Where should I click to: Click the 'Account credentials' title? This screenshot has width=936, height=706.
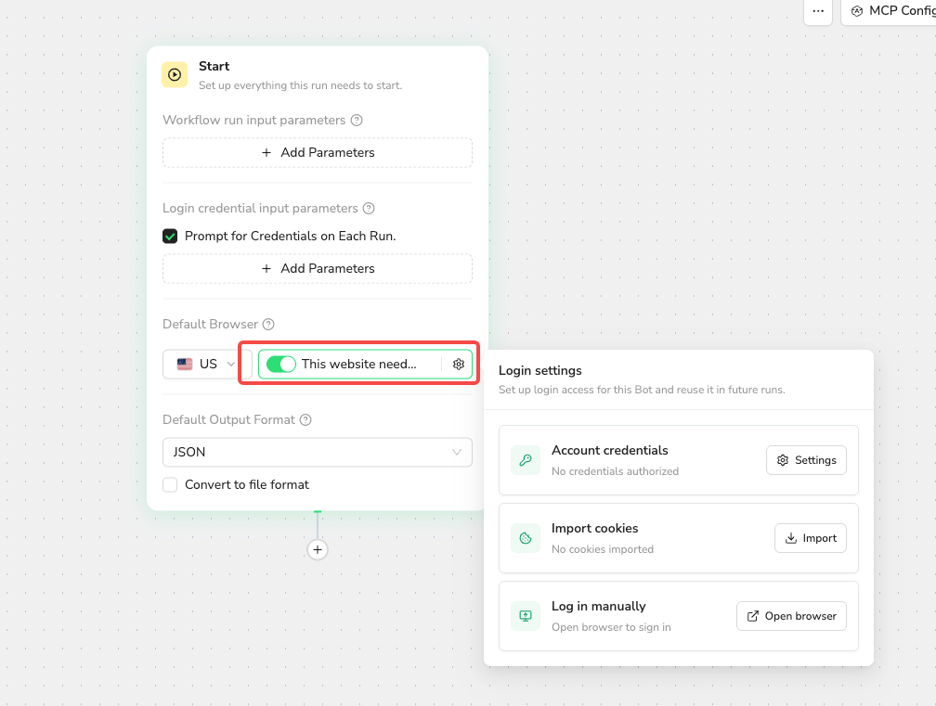609,450
